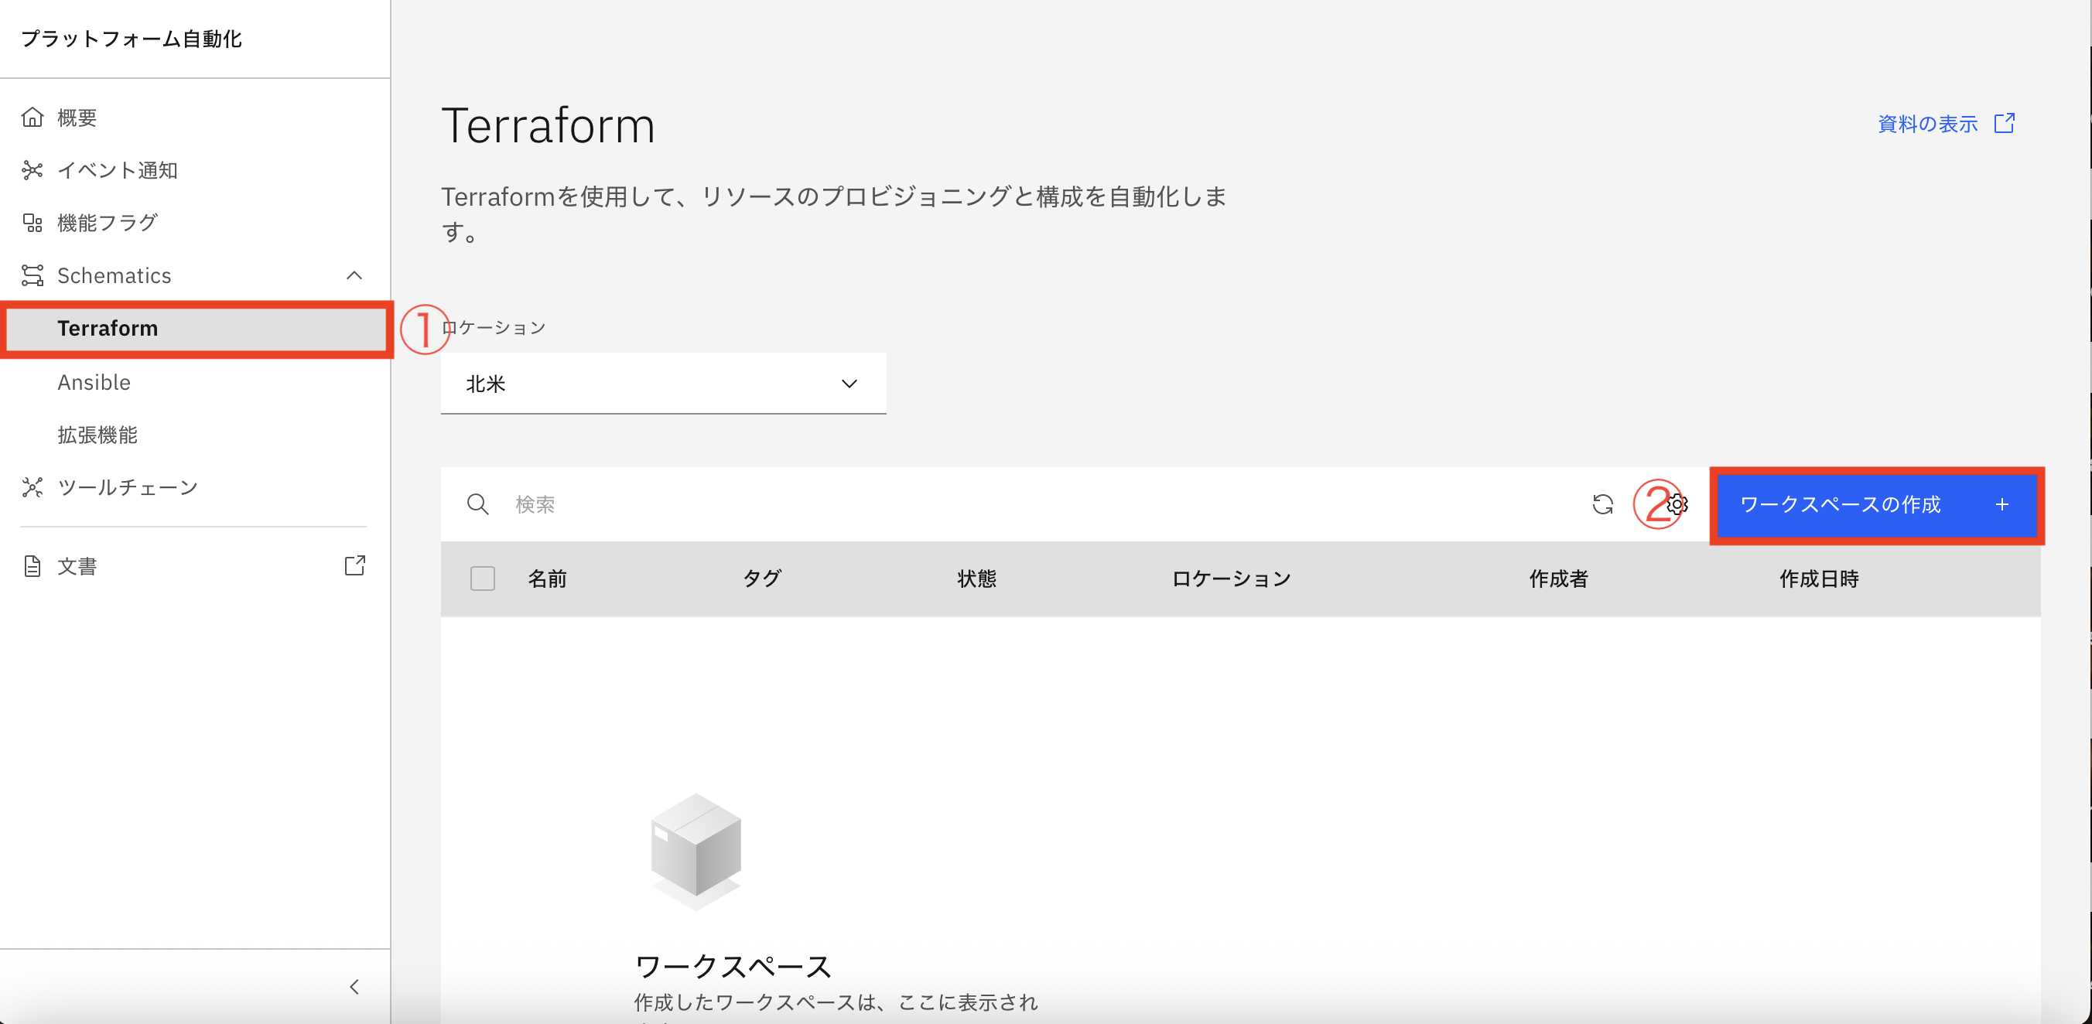Open the 機能フラグ feature flags icon
Screen dimensions: 2092x1024
(32, 223)
